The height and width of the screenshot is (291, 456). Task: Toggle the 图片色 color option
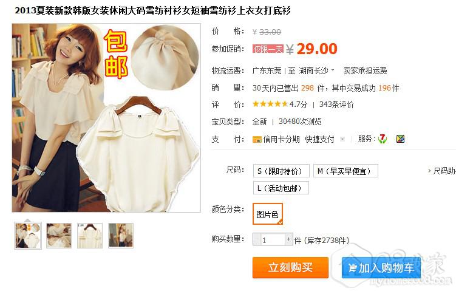(268, 214)
